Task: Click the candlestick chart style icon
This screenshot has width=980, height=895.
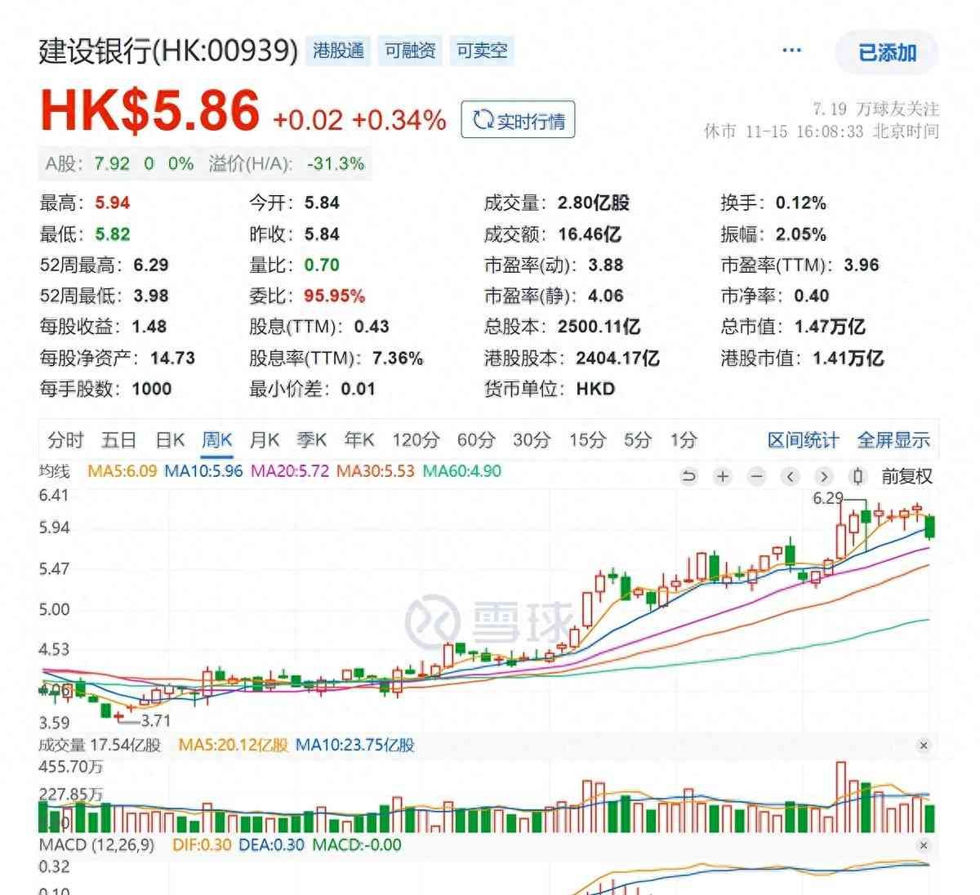Action: click(x=857, y=477)
